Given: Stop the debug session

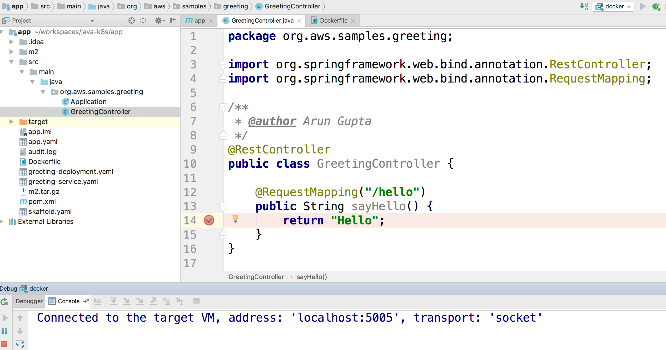Looking at the screenshot, I should [4, 344].
